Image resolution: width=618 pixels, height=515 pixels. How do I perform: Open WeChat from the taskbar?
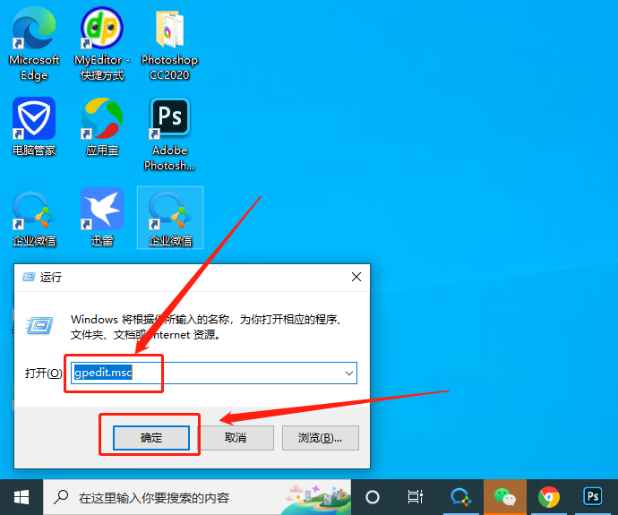[x=506, y=497]
